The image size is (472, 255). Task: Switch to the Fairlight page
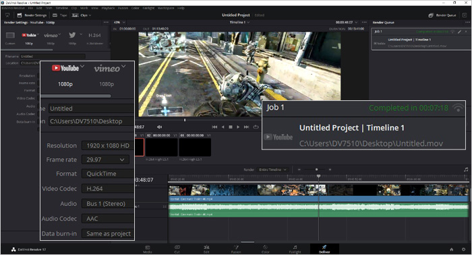pos(295,250)
